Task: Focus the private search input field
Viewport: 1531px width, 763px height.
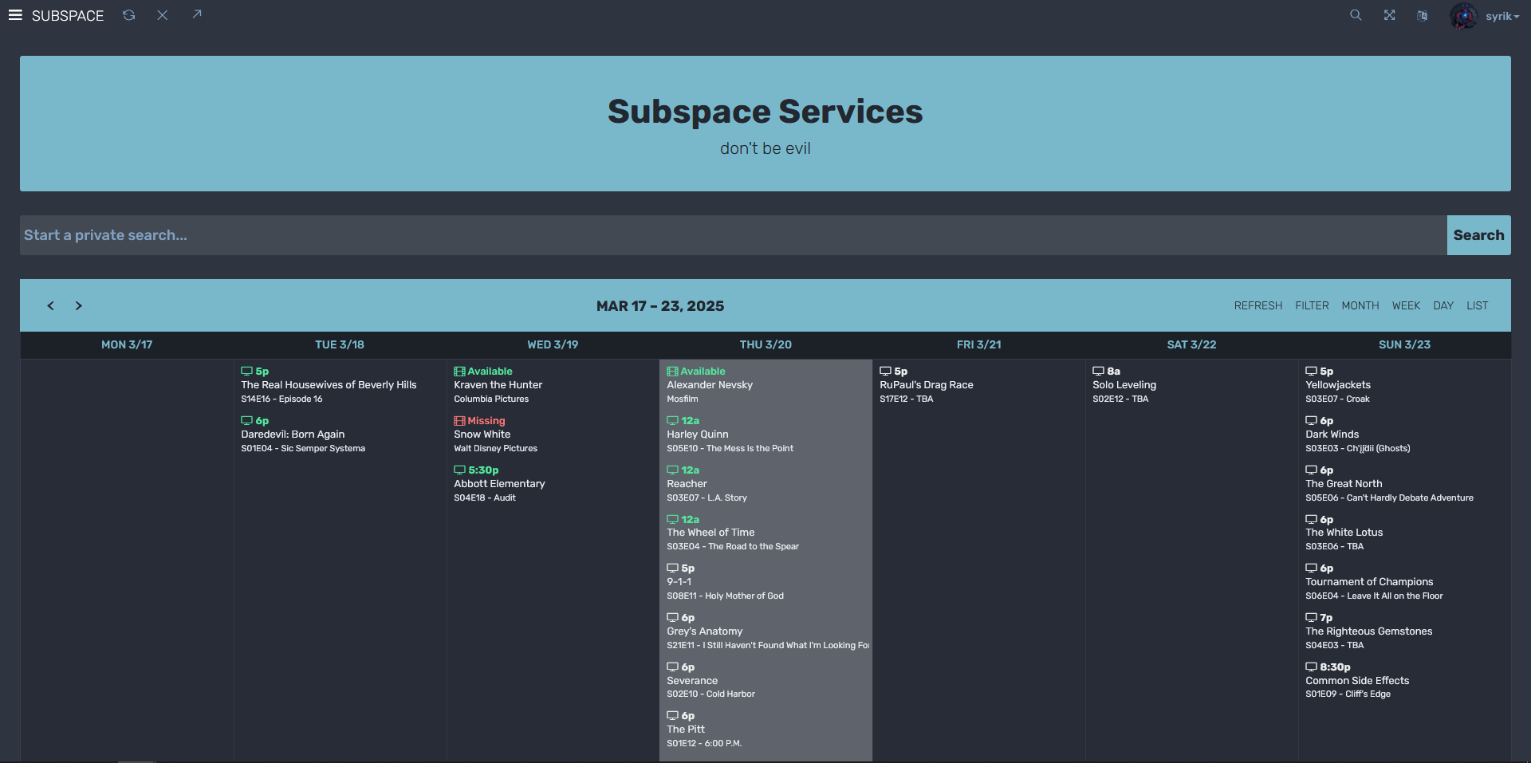Action: coord(734,235)
